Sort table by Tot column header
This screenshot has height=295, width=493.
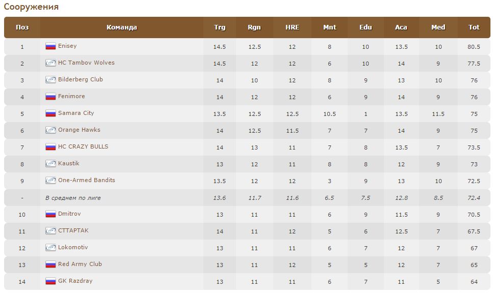[x=474, y=27]
